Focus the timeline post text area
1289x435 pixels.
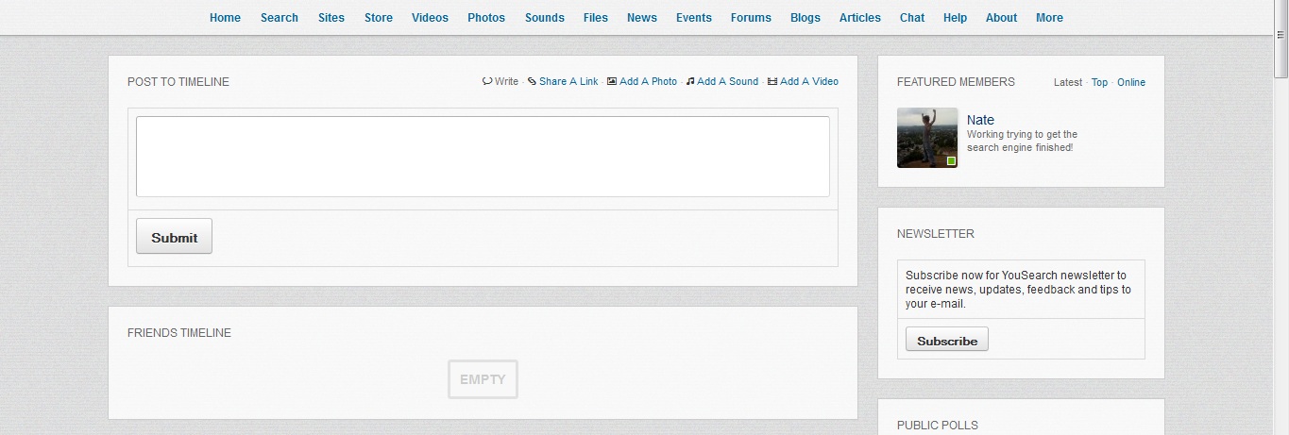coord(483,157)
